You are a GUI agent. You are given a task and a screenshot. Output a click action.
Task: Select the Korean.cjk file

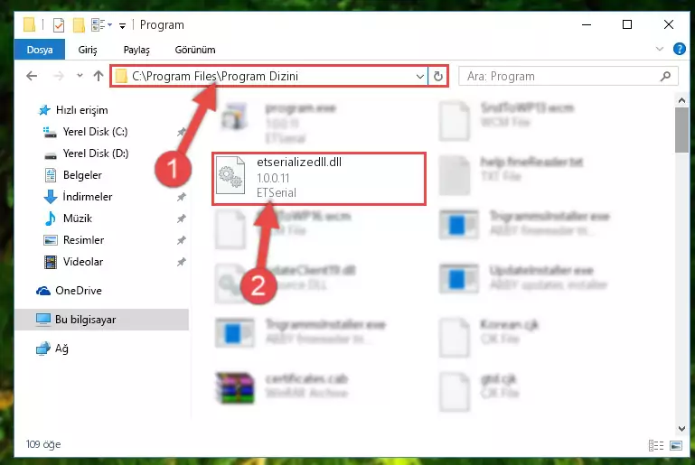pos(489,337)
